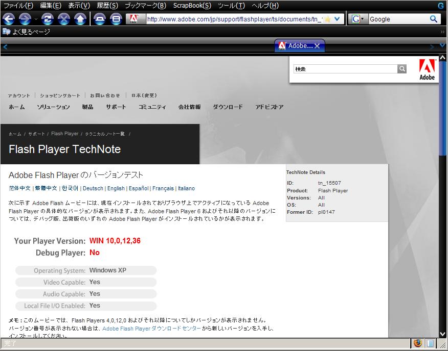Screen dimensions: 448x351
Task: Open the ソリューション navigation item
Action: (x=53, y=107)
